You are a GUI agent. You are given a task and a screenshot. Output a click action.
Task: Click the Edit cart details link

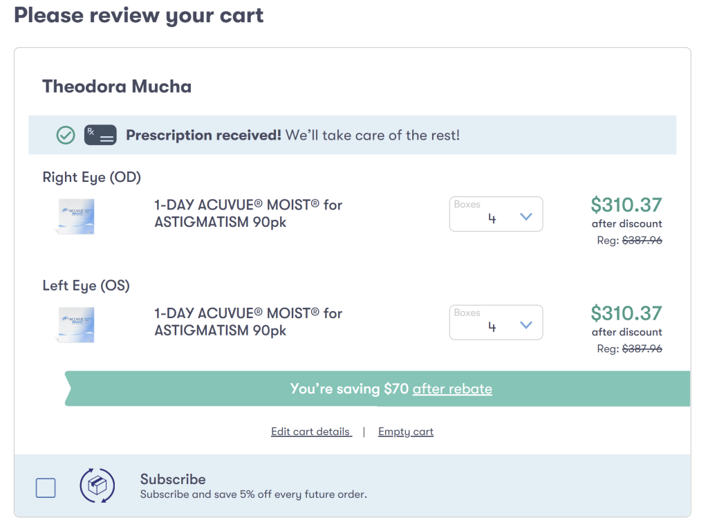click(x=311, y=431)
